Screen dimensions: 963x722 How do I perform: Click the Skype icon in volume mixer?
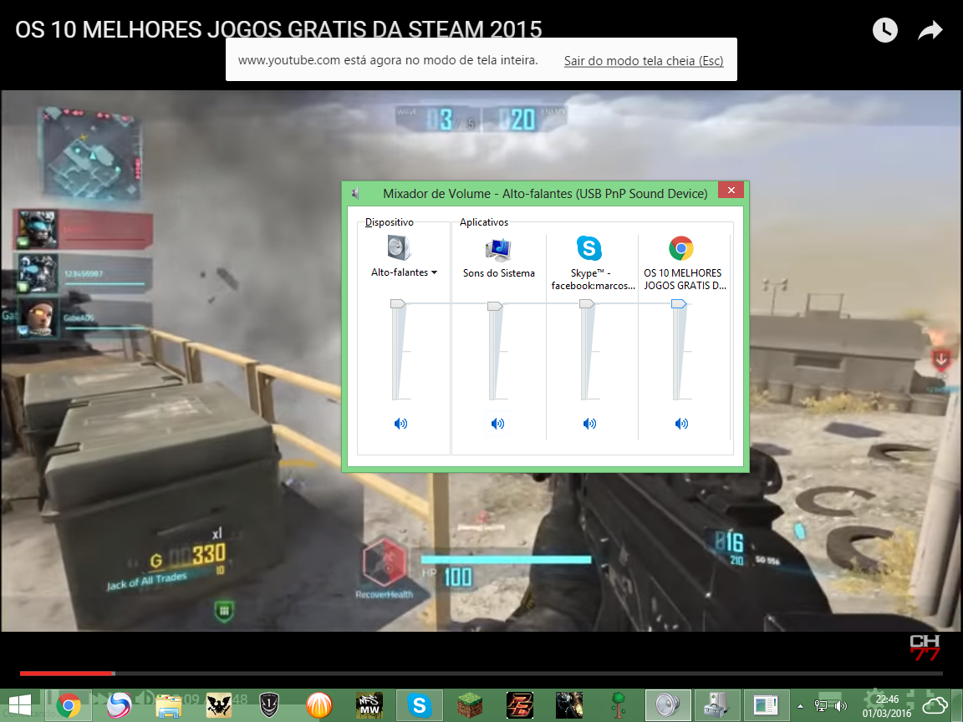point(589,248)
